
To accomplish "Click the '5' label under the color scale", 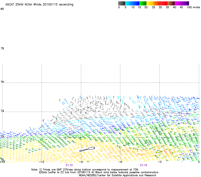I will 125,7.
